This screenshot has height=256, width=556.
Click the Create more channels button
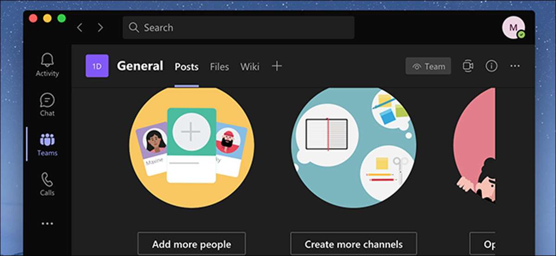click(354, 244)
